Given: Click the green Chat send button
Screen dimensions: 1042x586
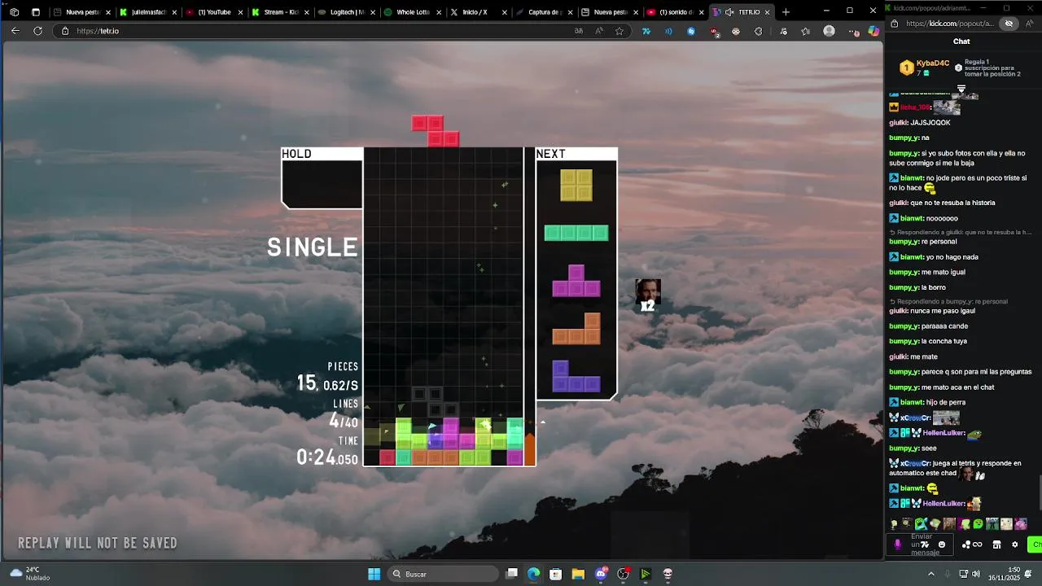Looking at the screenshot, I should tap(1035, 544).
